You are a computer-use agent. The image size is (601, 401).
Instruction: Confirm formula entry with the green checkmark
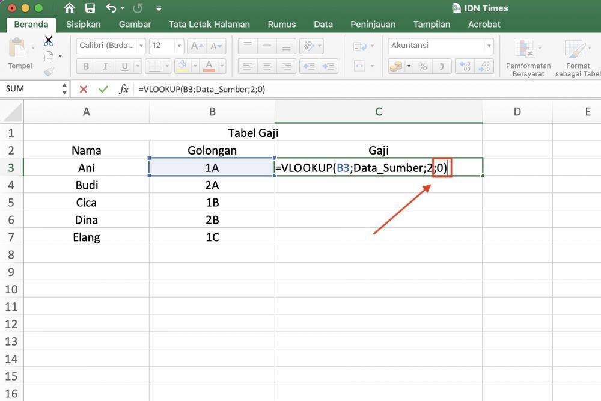tap(103, 90)
